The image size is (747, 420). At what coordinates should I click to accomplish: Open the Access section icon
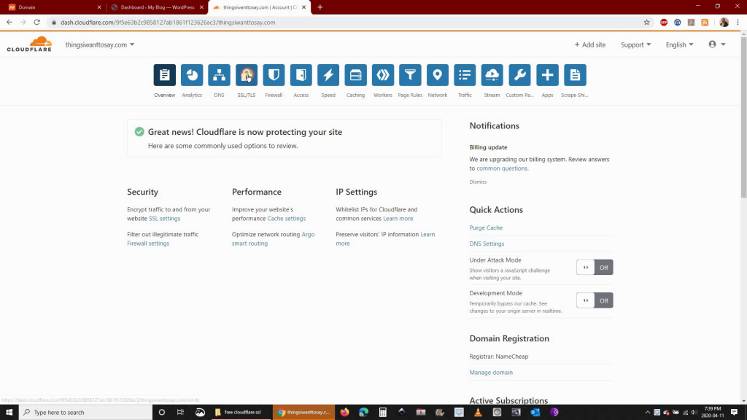pyautogui.click(x=301, y=75)
